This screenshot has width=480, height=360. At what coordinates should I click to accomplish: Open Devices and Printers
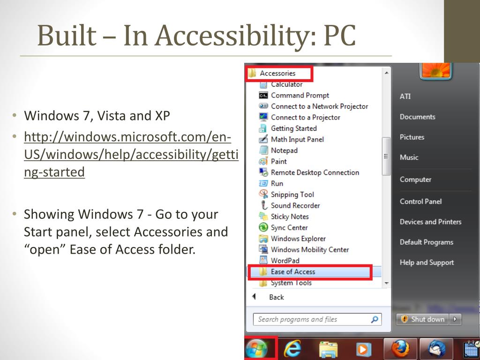coord(430,222)
